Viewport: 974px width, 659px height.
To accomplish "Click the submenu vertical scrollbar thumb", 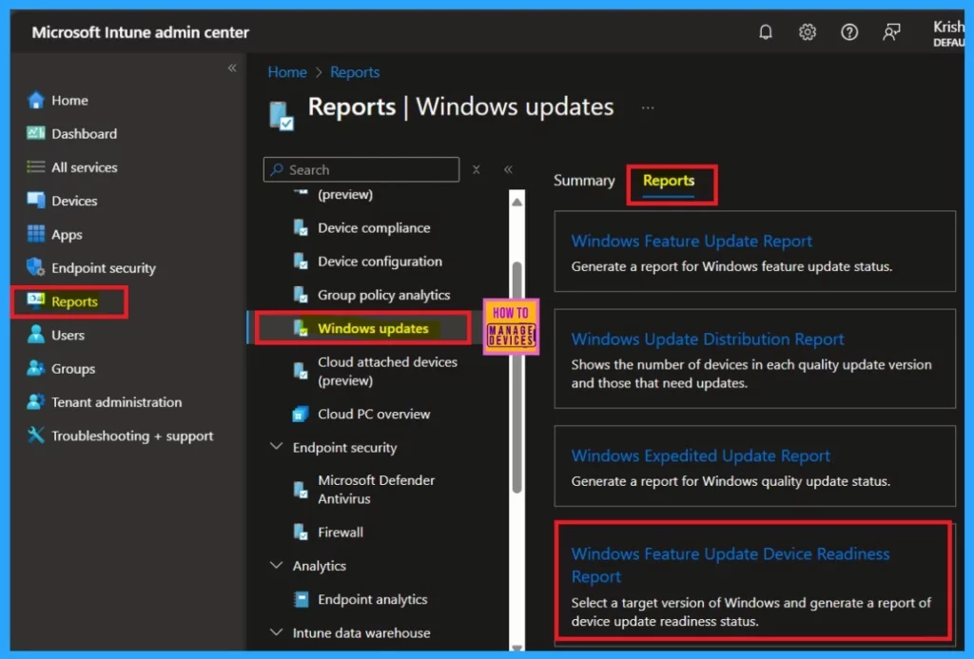I will point(516,378).
